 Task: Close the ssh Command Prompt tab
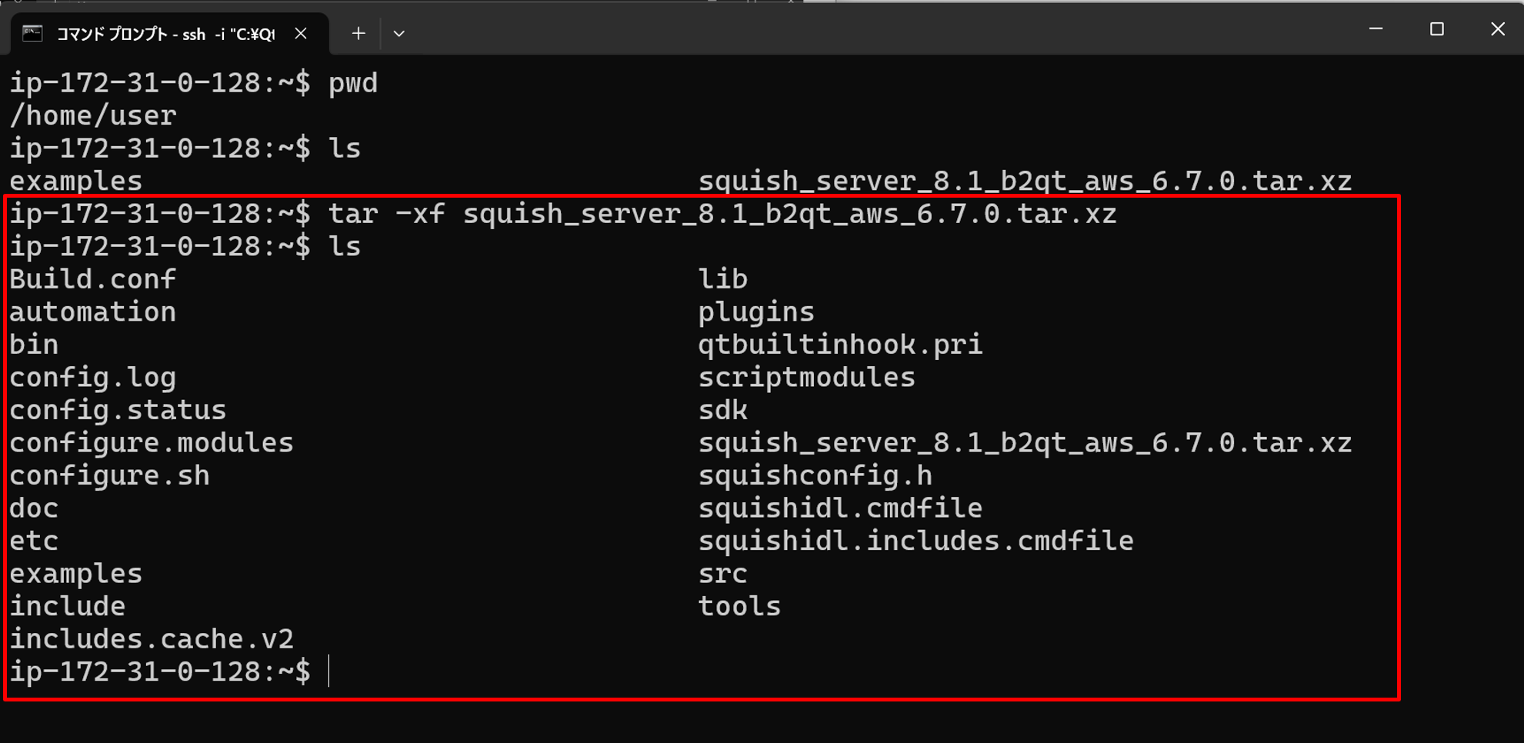(301, 33)
